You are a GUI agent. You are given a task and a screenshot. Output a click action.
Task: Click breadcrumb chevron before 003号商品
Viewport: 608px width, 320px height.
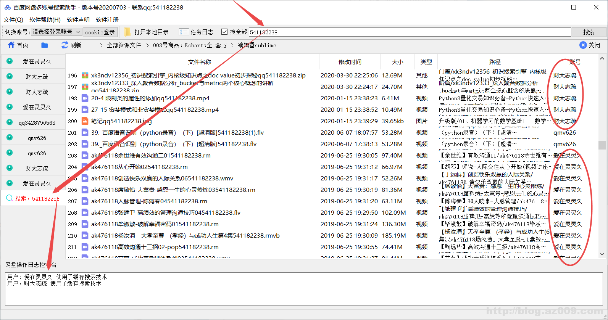147,45
